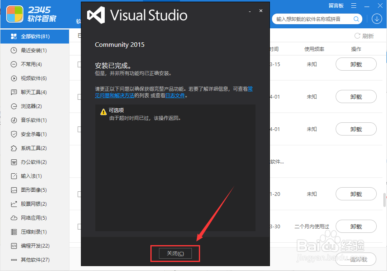The image size is (387, 271).
Task: Click the pencil icon for 输入法
Action: [14, 176]
